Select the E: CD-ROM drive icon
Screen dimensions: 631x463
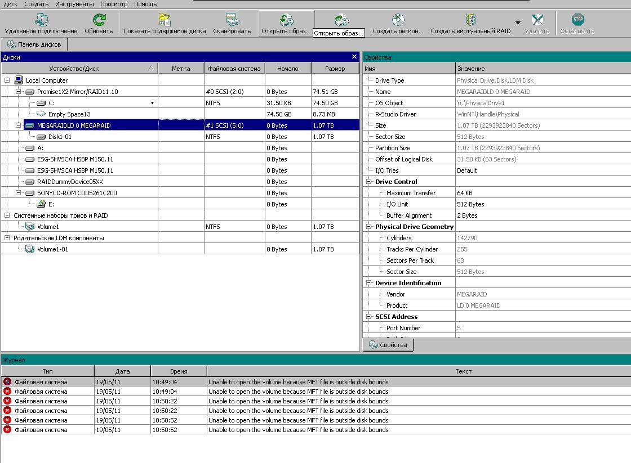pos(41,204)
